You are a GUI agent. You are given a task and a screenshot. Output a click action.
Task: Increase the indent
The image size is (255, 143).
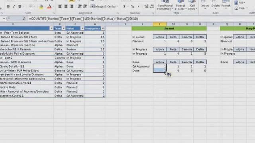[85, 6]
